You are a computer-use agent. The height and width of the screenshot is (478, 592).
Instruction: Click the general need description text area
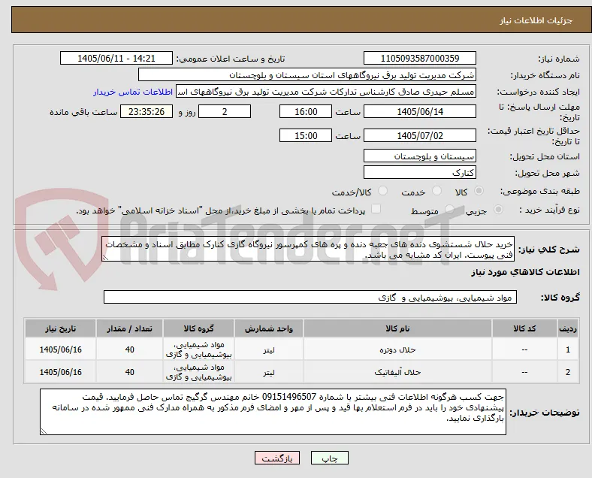click(308, 250)
